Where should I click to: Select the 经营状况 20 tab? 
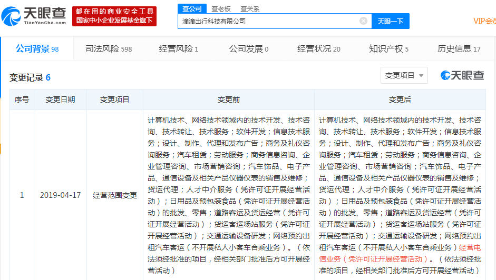[x=319, y=48]
